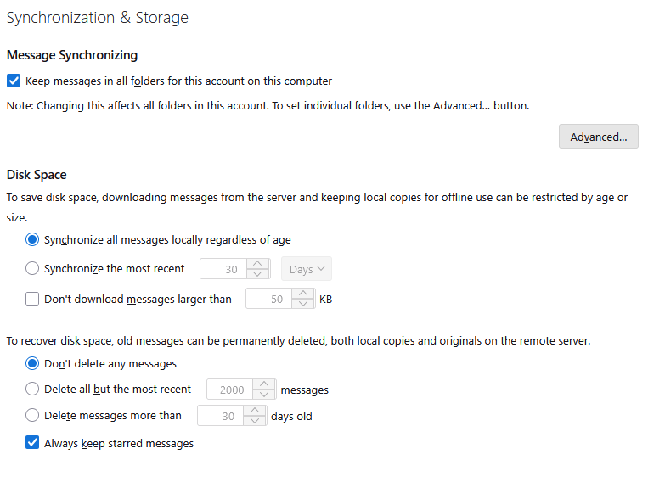Click the message size KB input field

tap(268, 299)
